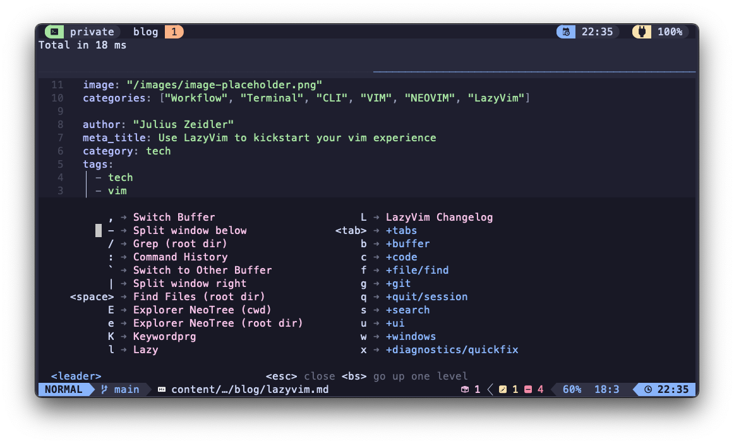The image size is (734, 444).
Task: Click the battery plug icon
Action: click(642, 32)
